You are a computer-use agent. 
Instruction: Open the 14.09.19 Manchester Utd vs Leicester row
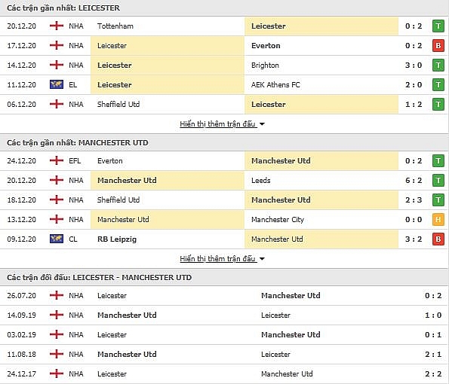(225, 315)
